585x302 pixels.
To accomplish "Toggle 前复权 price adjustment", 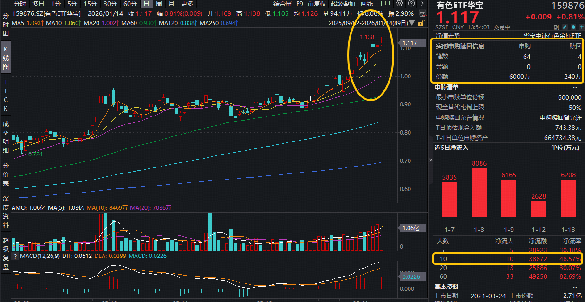I will pos(317,4).
